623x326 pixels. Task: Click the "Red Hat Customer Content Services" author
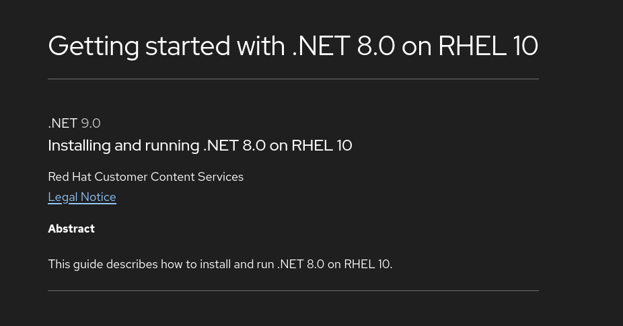click(x=145, y=177)
